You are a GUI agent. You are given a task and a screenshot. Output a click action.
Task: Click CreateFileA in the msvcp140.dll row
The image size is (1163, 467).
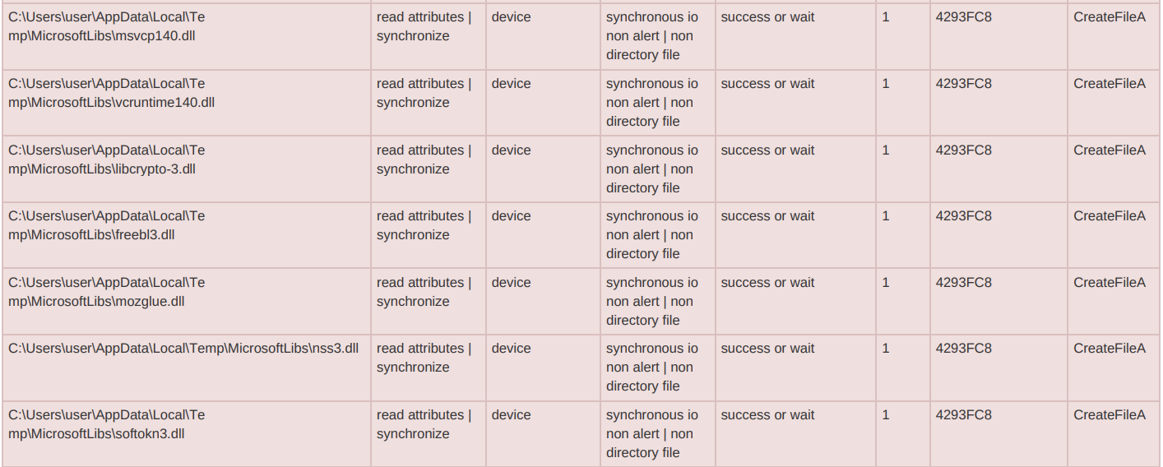coord(1109,17)
